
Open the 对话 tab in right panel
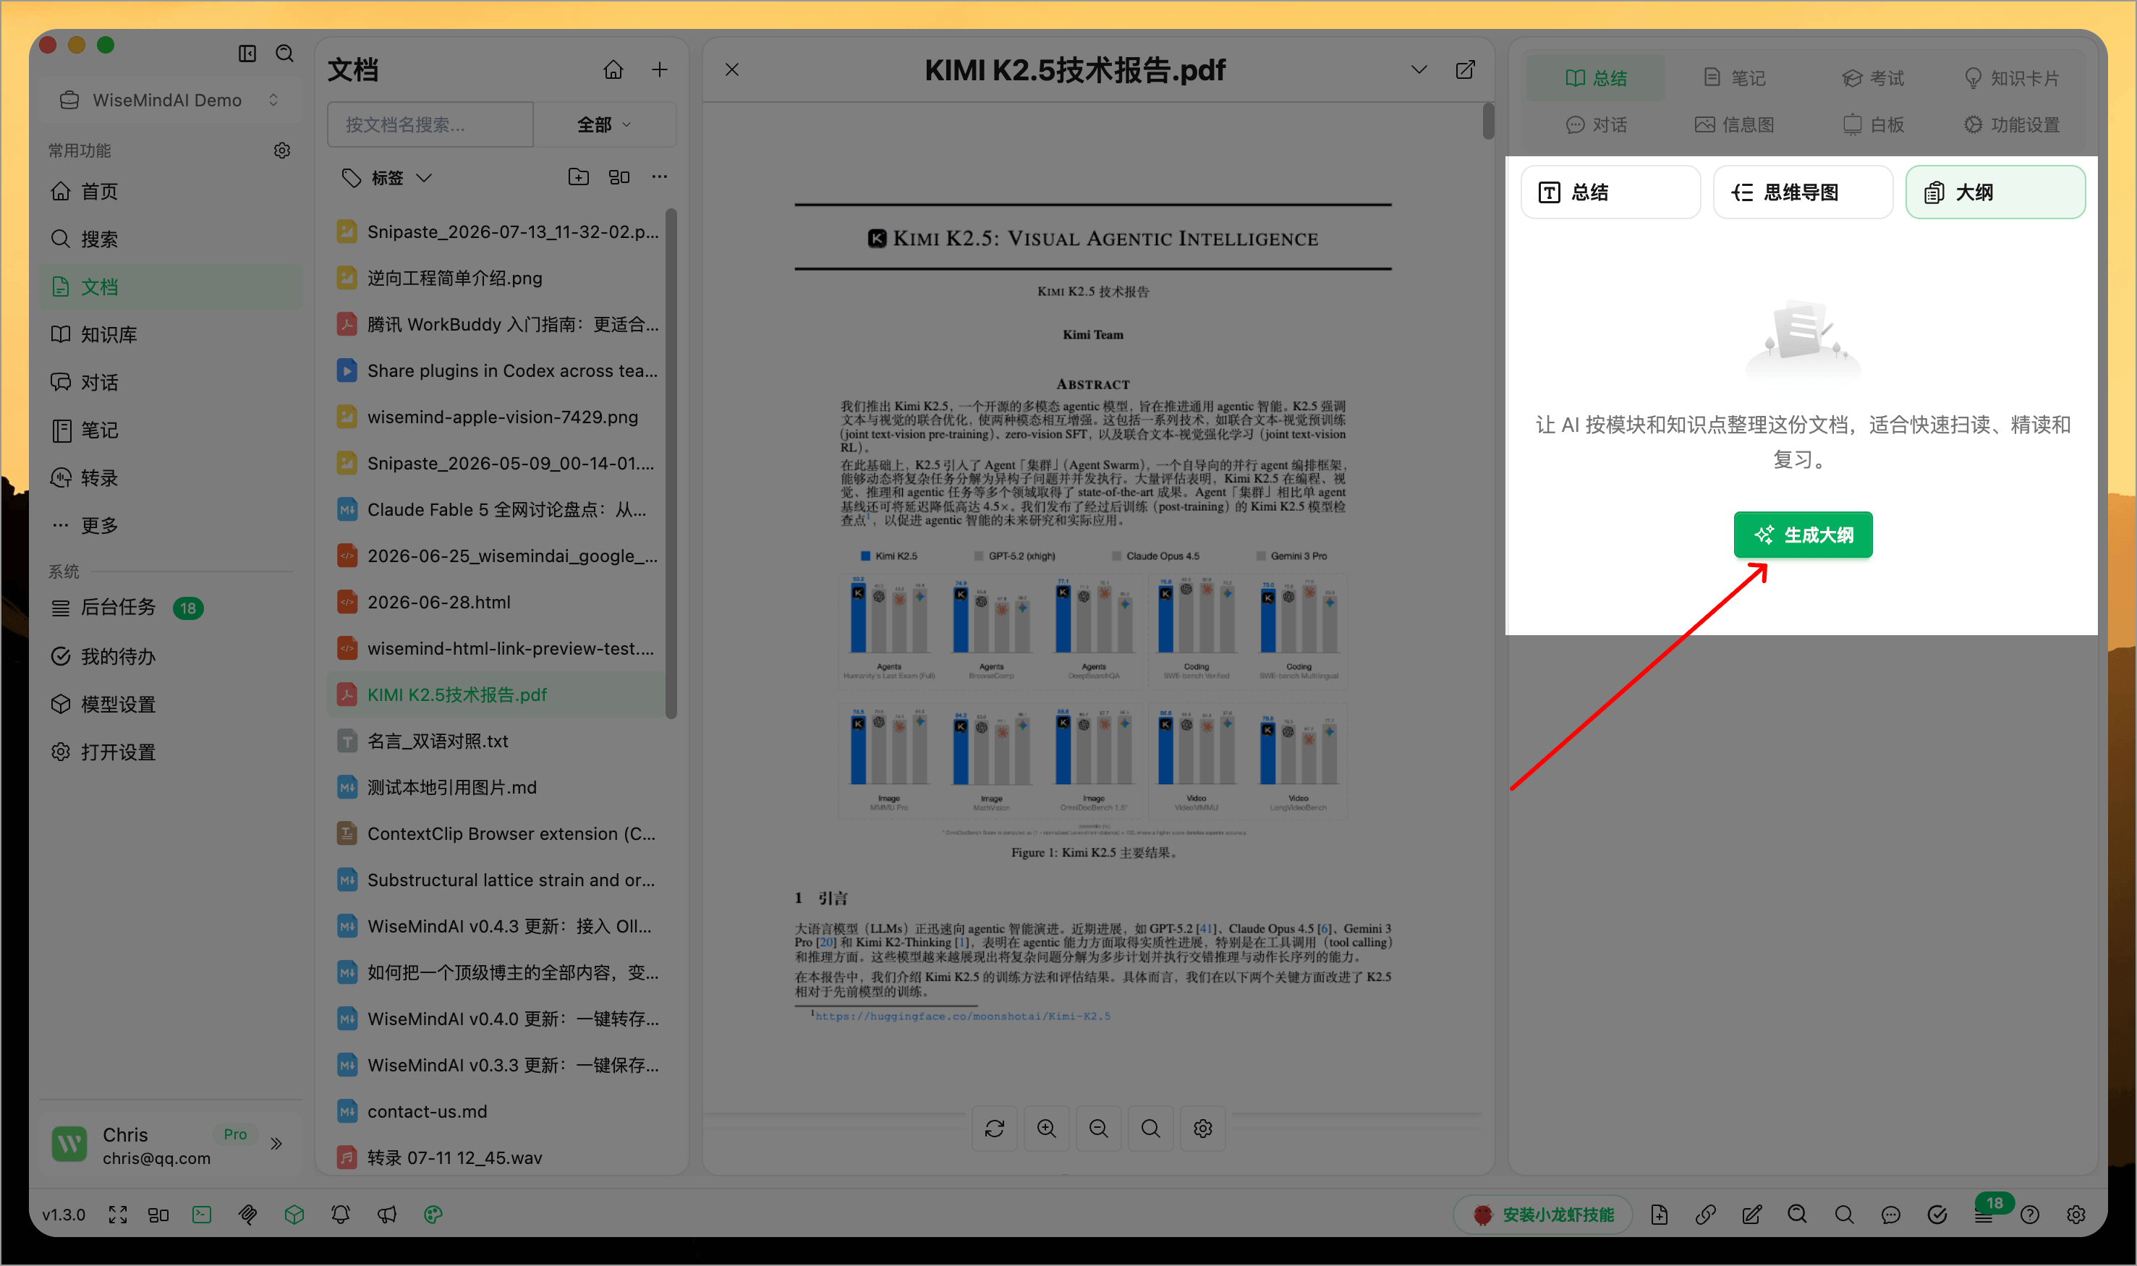pos(1596,124)
